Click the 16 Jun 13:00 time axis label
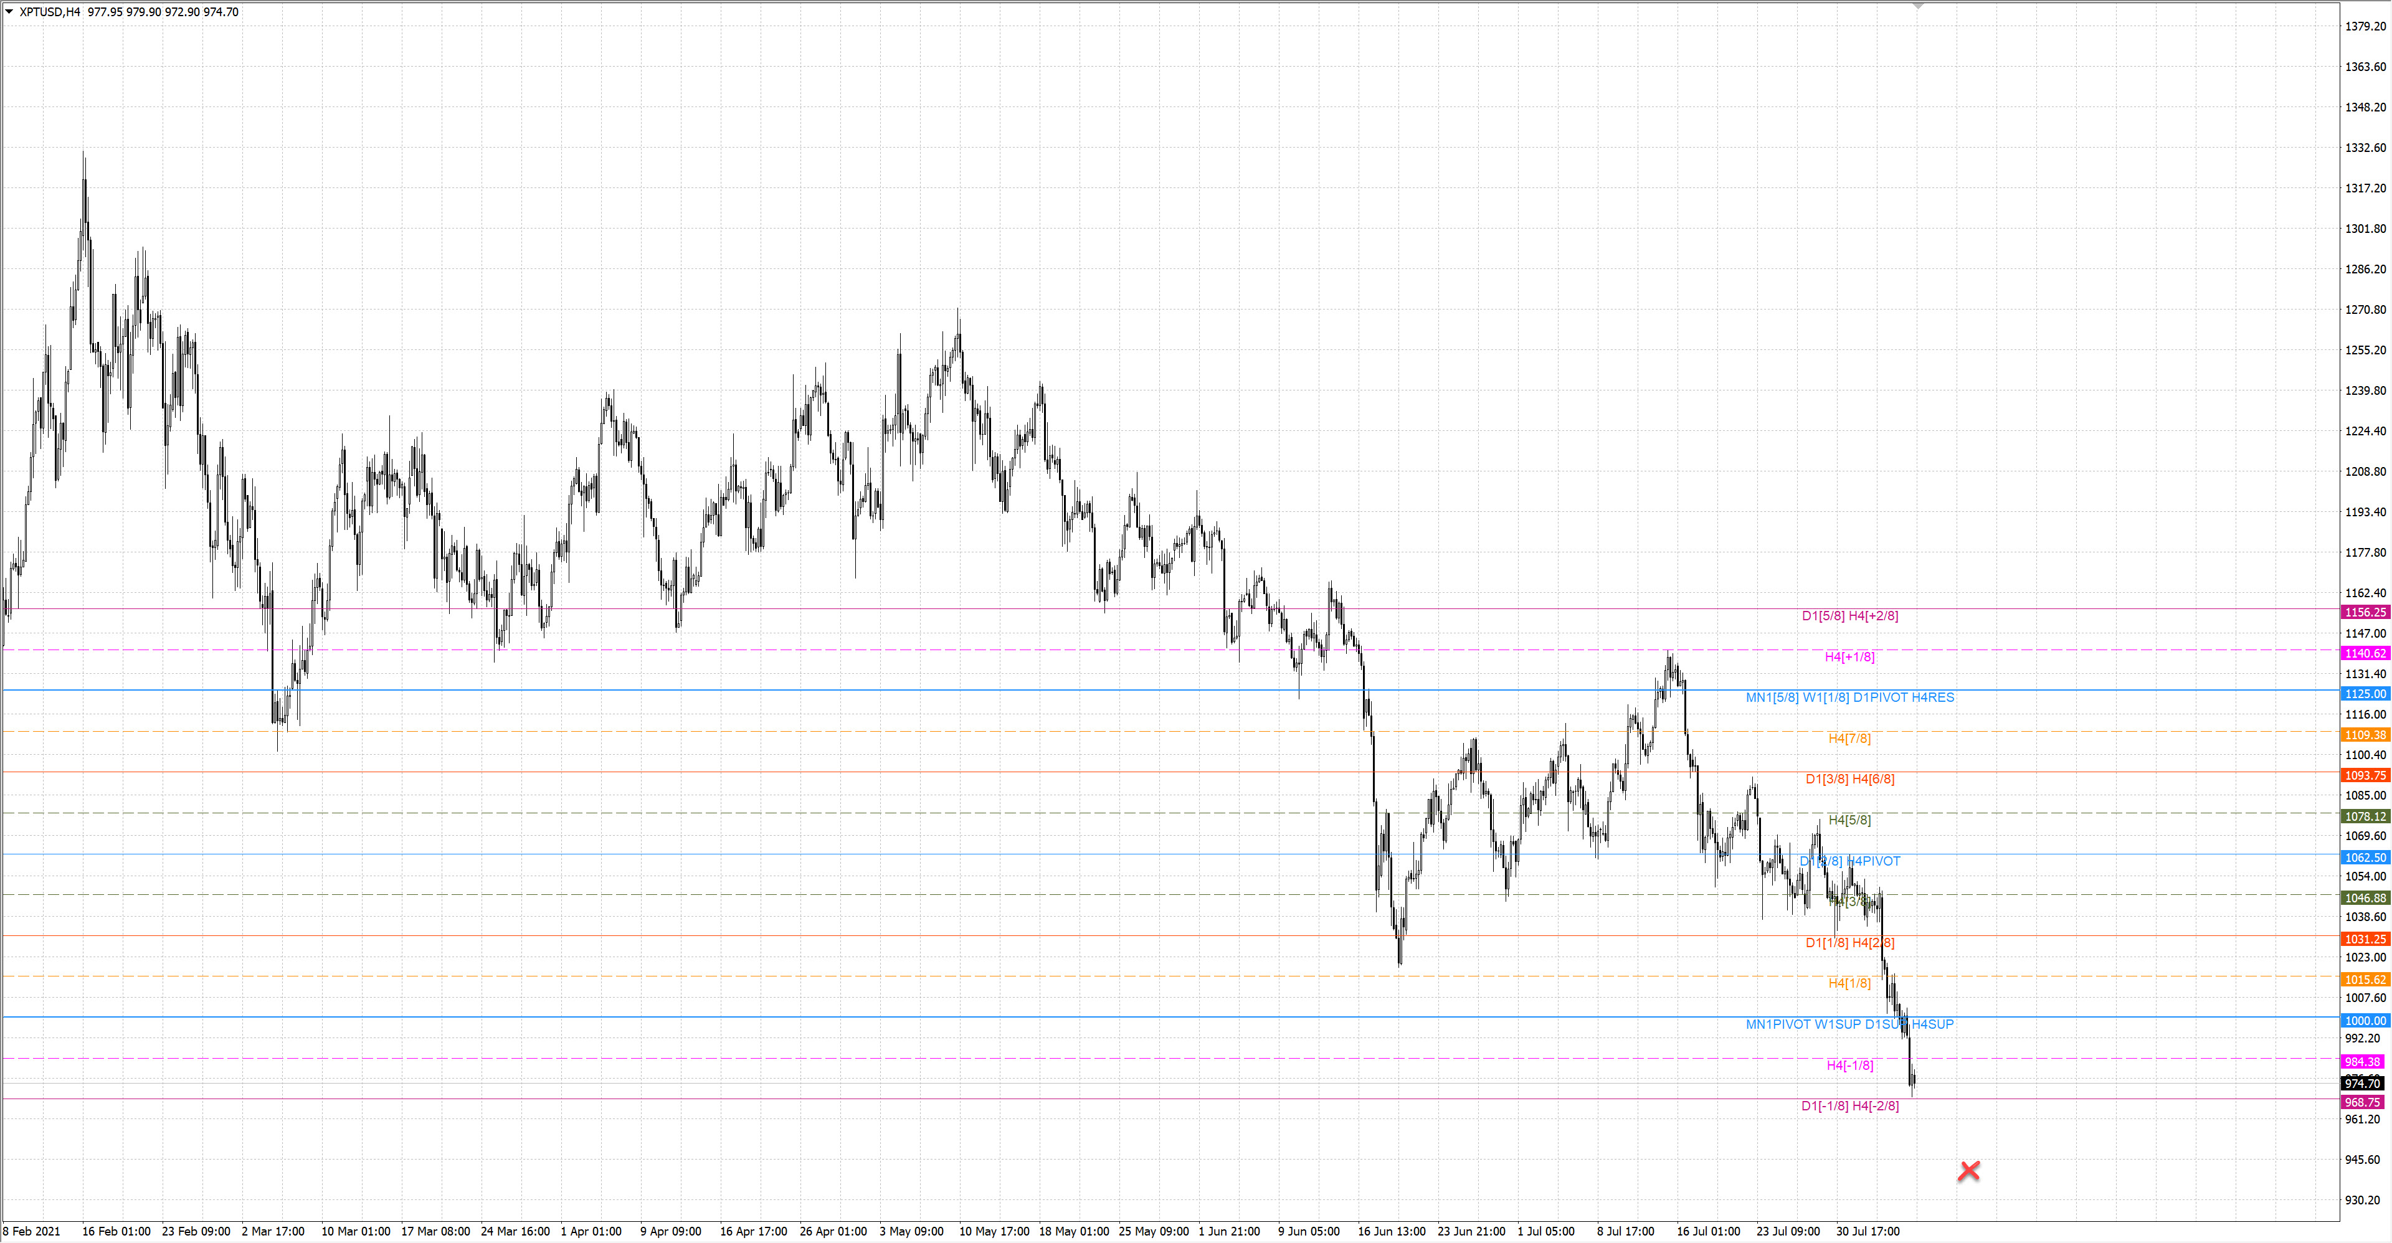The height and width of the screenshot is (1243, 2392). pos(1391,1231)
